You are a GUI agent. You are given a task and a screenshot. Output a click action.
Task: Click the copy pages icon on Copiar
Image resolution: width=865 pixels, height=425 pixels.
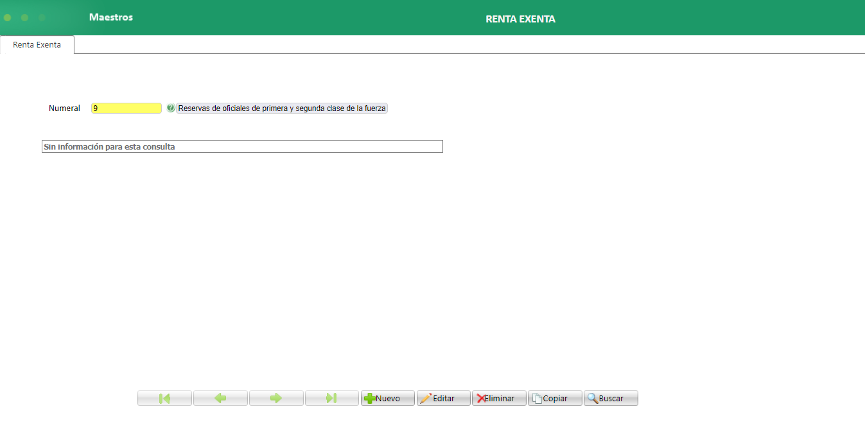[538, 398]
